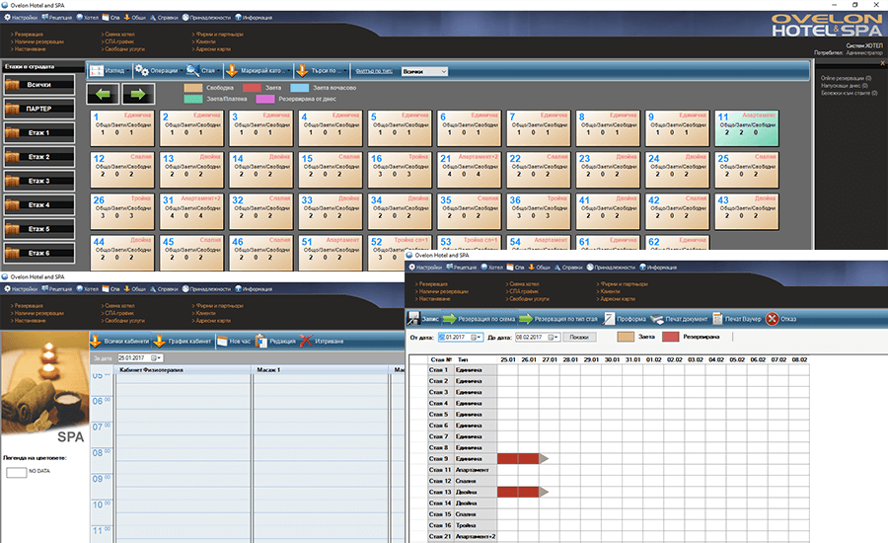Screen dimensions: 888x543
Task: Click Резервирана red swatch in reservation window
Action: pyautogui.click(x=671, y=338)
